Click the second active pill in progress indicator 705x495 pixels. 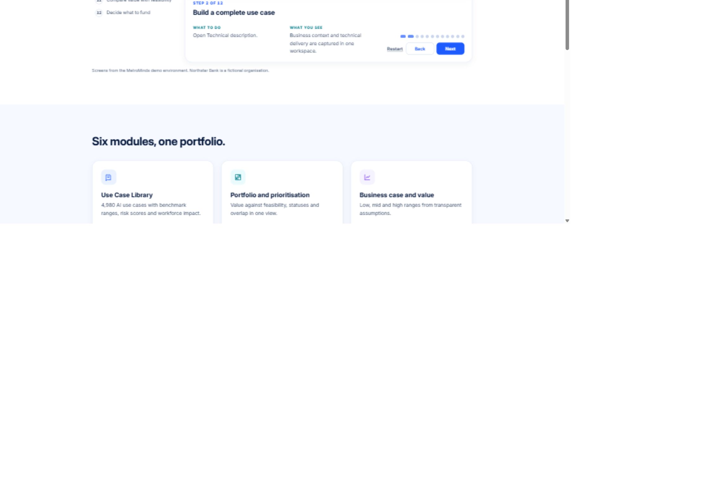pos(411,36)
